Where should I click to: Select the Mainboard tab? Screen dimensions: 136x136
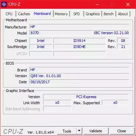pos(42,14)
